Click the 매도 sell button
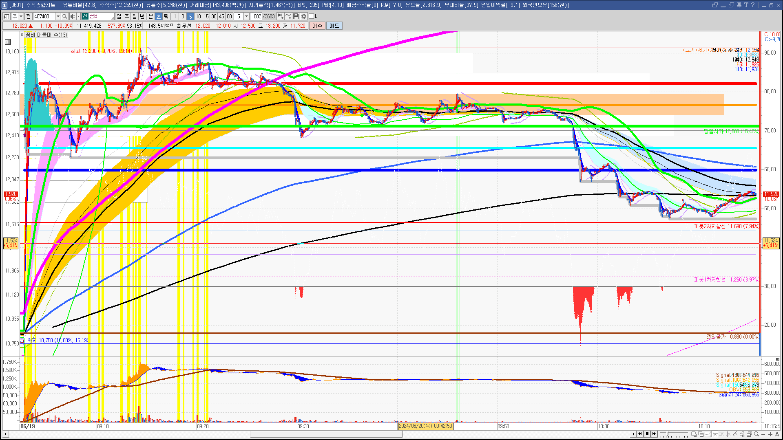Viewport: 783px width, 440px height. coord(334,26)
